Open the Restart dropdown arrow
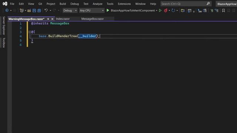This screenshot has width=237, height=133. pos(177,11)
